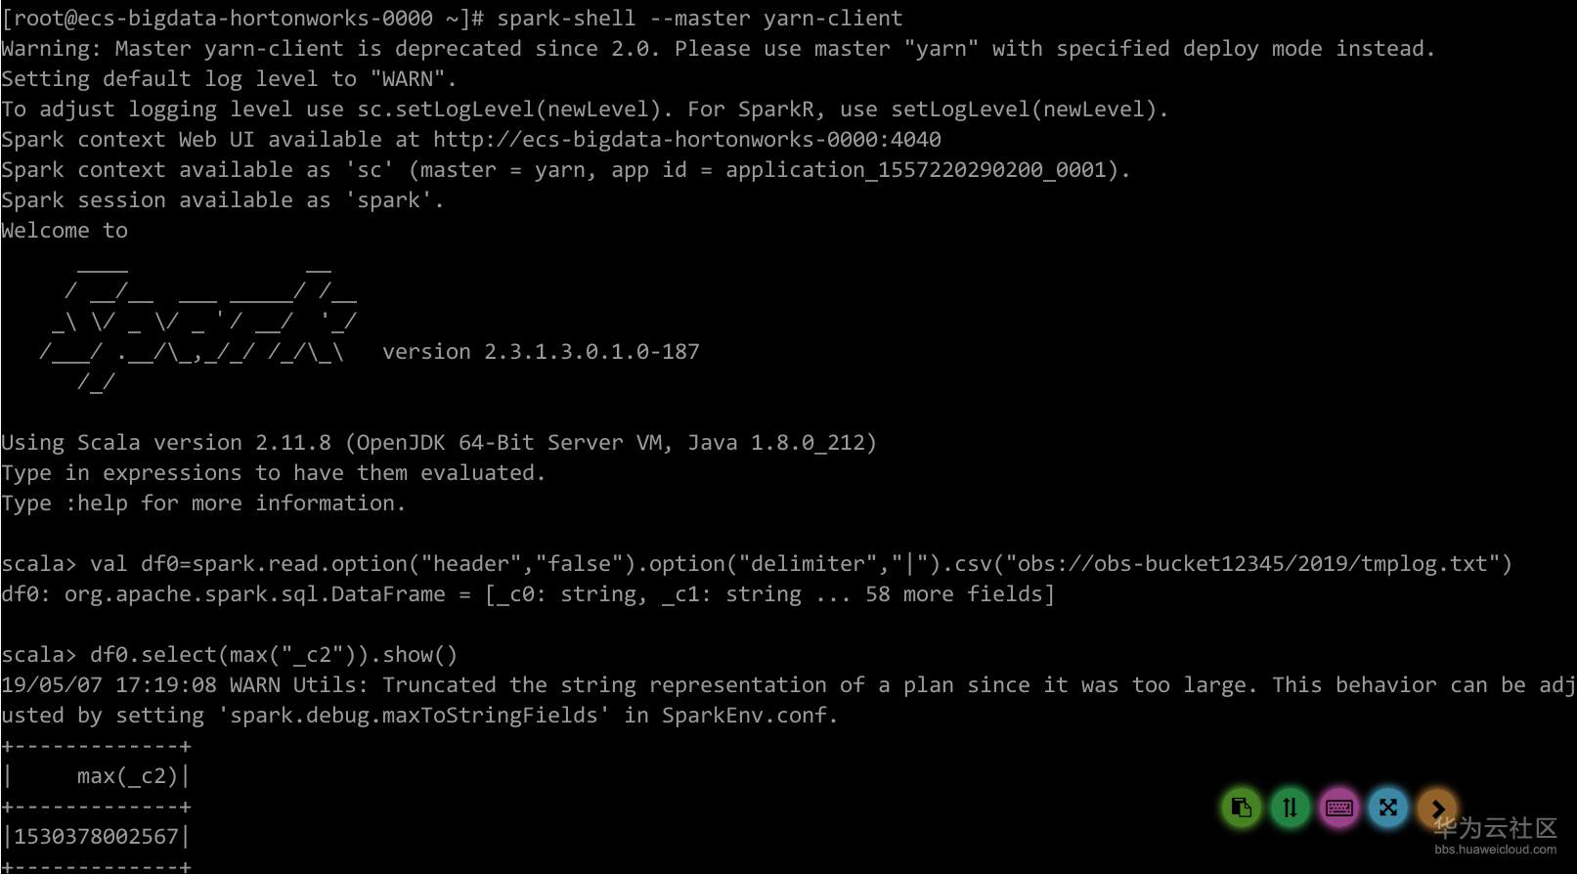Click the 华为云社区 watermark logo
Image resolution: width=1577 pixels, height=874 pixels.
[x=1495, y=828]
